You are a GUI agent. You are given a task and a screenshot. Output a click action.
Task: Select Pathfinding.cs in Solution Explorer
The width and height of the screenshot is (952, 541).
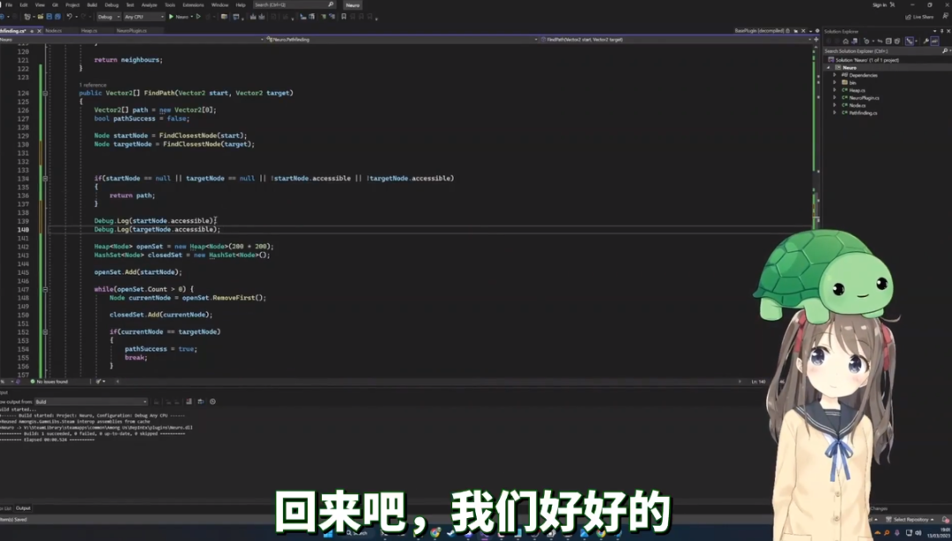862,113
